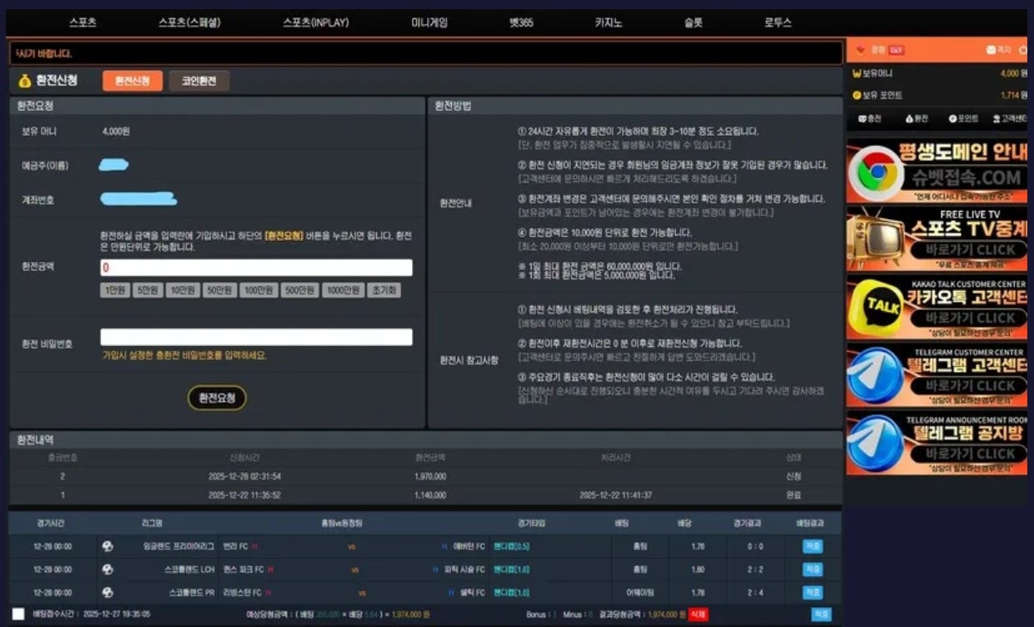The height and width of the screenshot is (627, 1034).
Task: Open the KakaoTalk customer center banner
Action: coord(936,308)
